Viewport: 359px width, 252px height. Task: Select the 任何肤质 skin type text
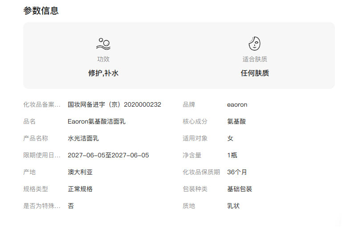pos(255,73)
